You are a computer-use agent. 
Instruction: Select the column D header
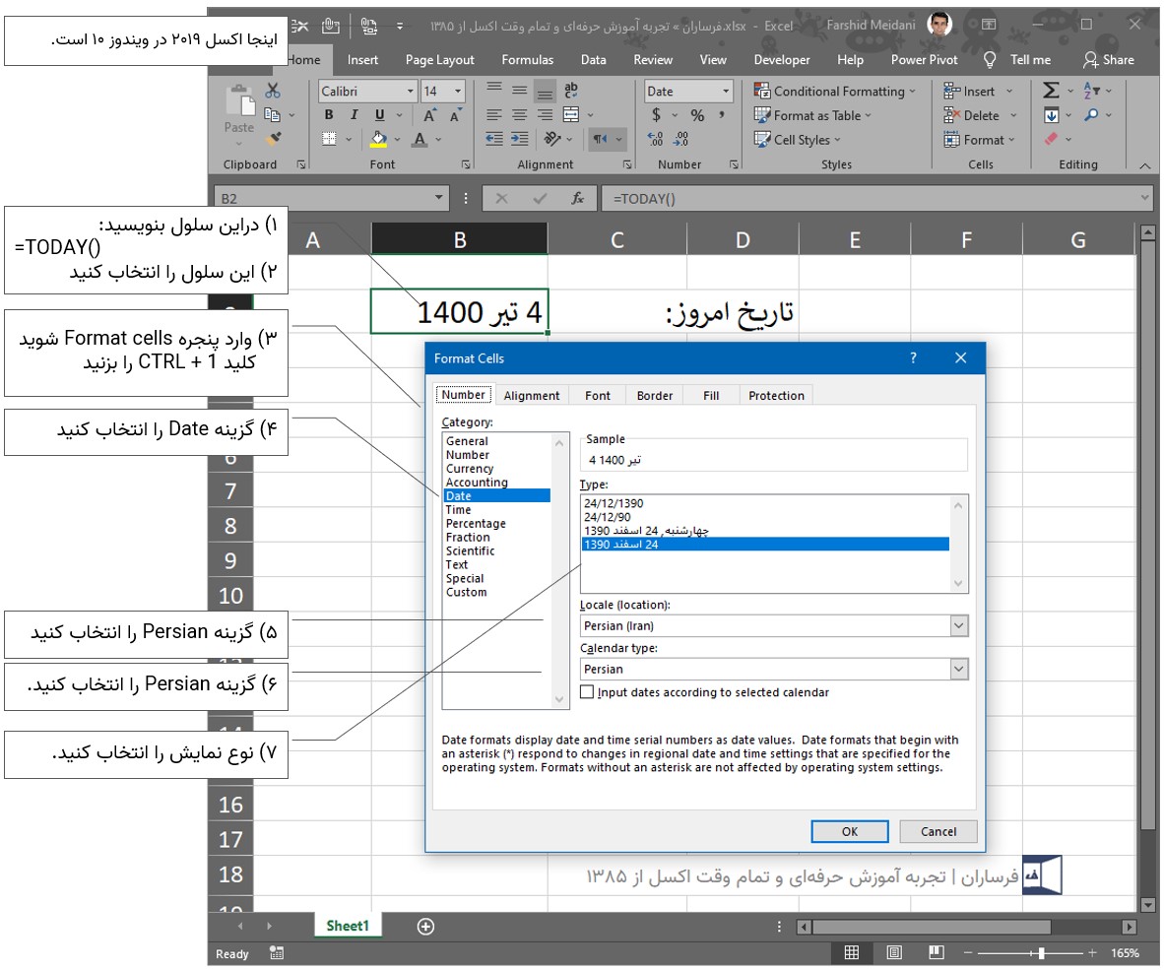pyautogui.click(x=744, y=239)
